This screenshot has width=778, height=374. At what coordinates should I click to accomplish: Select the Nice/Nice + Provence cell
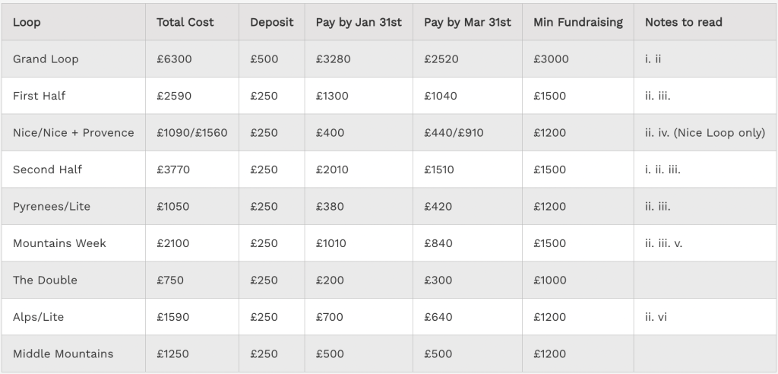tap(73, 132)
